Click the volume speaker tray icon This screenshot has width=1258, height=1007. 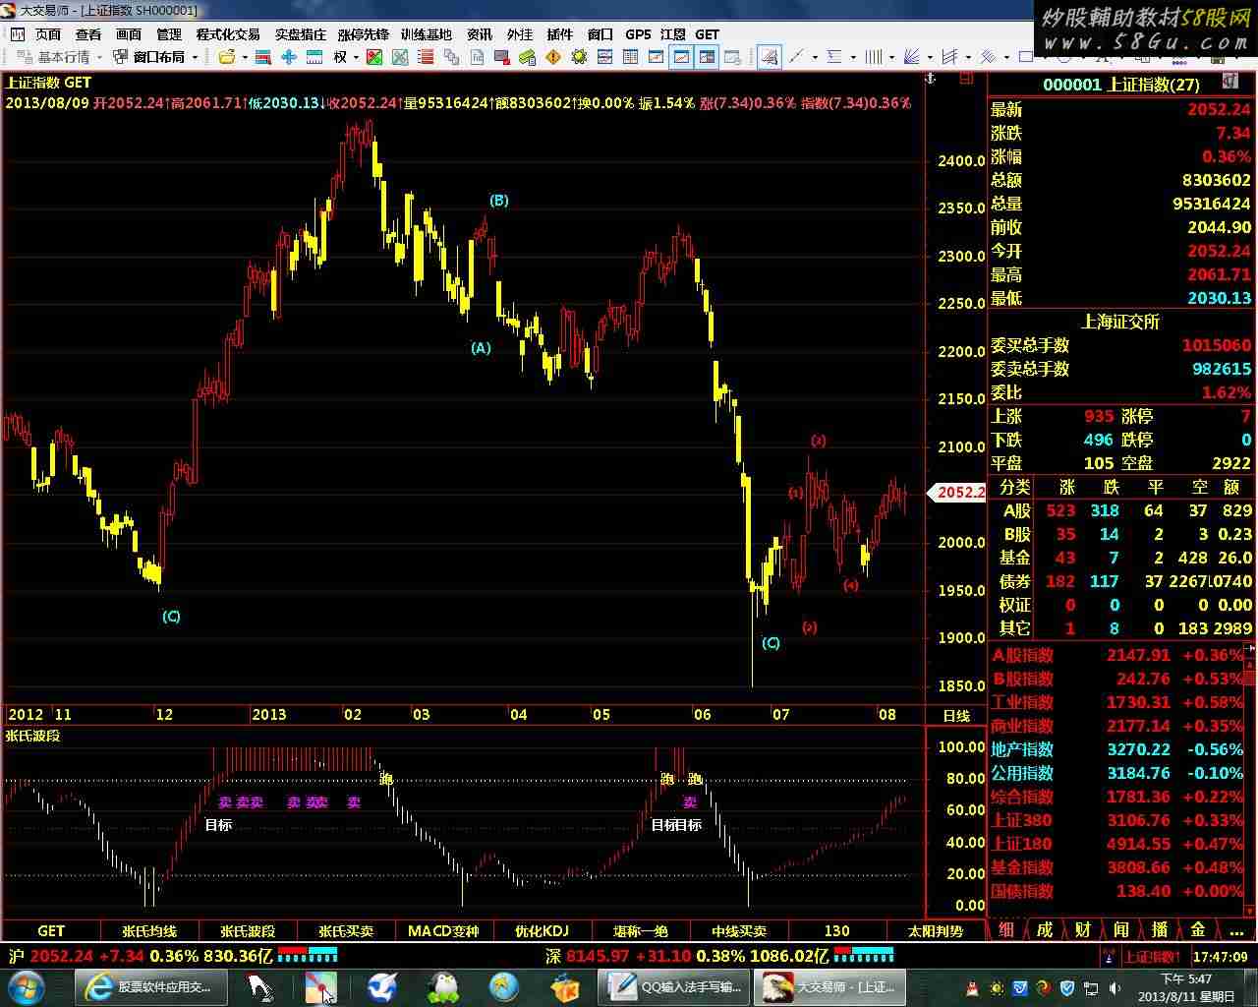[x=1114, y=987]
